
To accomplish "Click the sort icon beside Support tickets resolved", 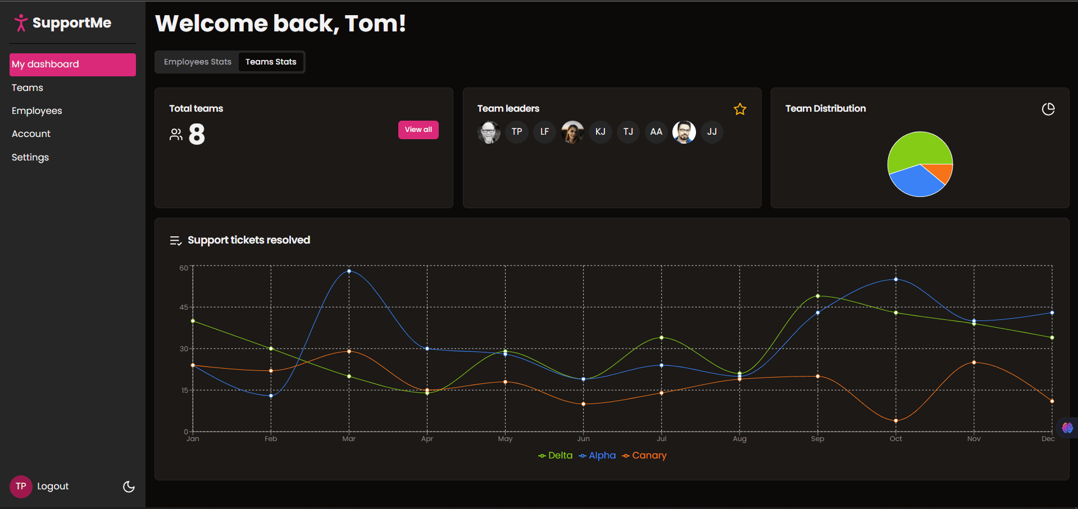I will coord(175,240).
